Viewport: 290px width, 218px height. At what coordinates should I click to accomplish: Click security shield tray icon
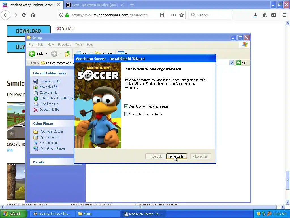pyautogui.click(x=259, y=214)
